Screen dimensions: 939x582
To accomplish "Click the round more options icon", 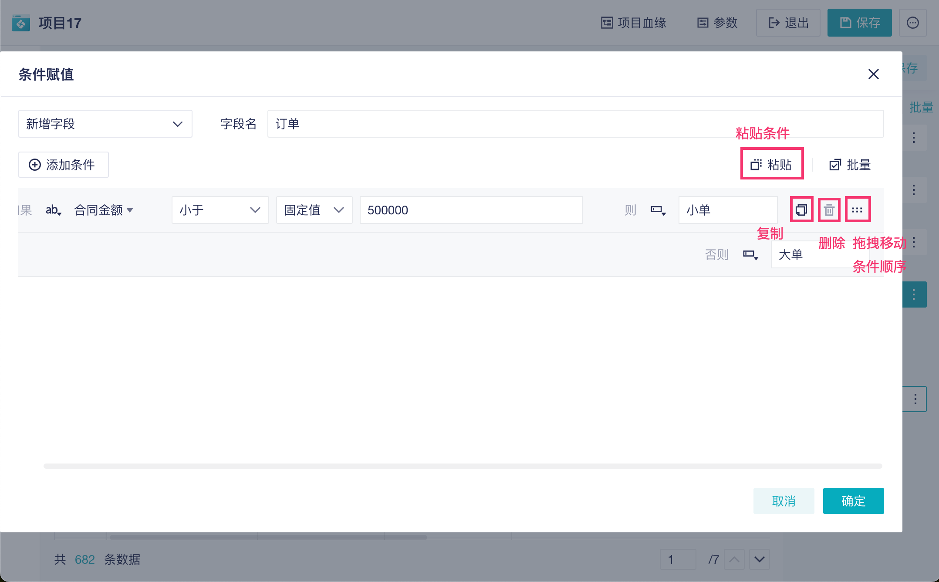I will (913, 23).
